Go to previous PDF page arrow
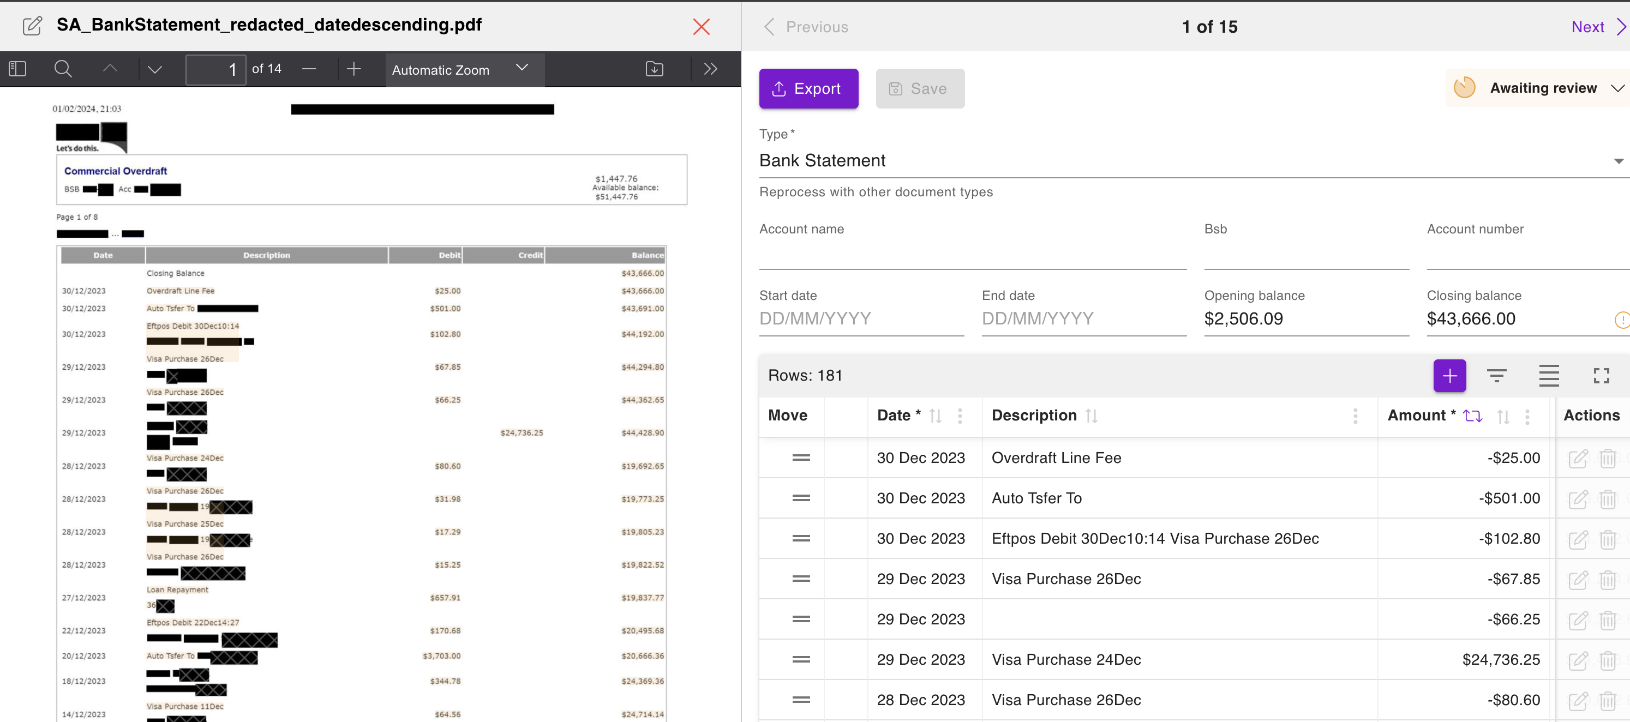This screenshot has width=1630, height=722. 110,69
